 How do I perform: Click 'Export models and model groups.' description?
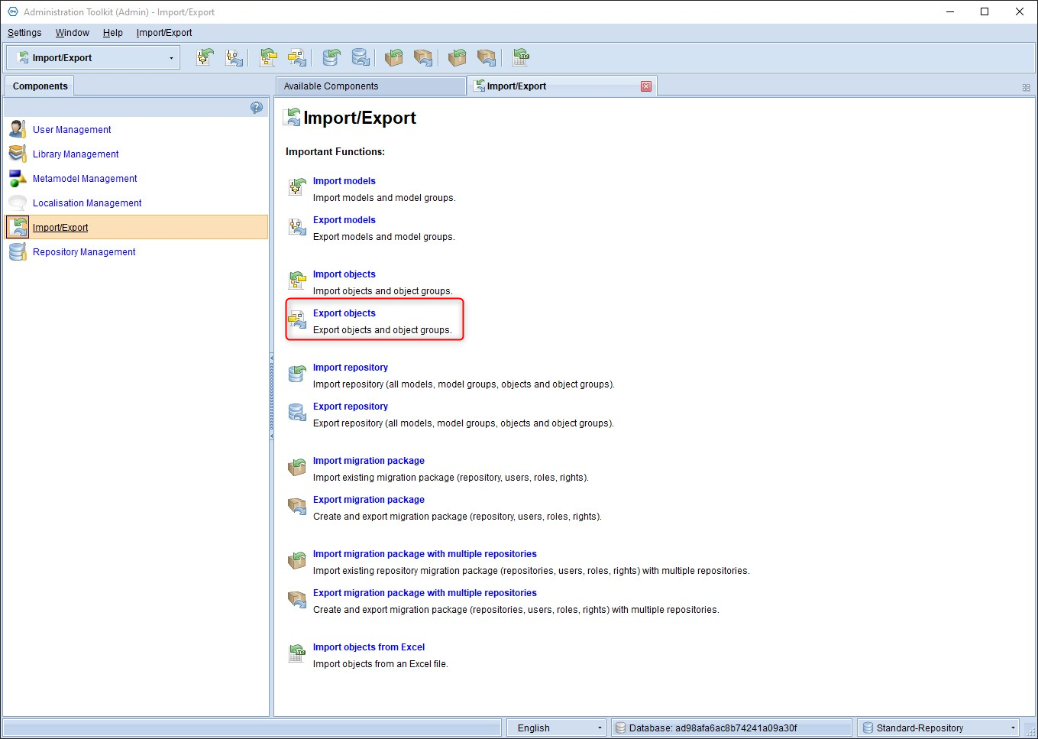tap(384, 237)
